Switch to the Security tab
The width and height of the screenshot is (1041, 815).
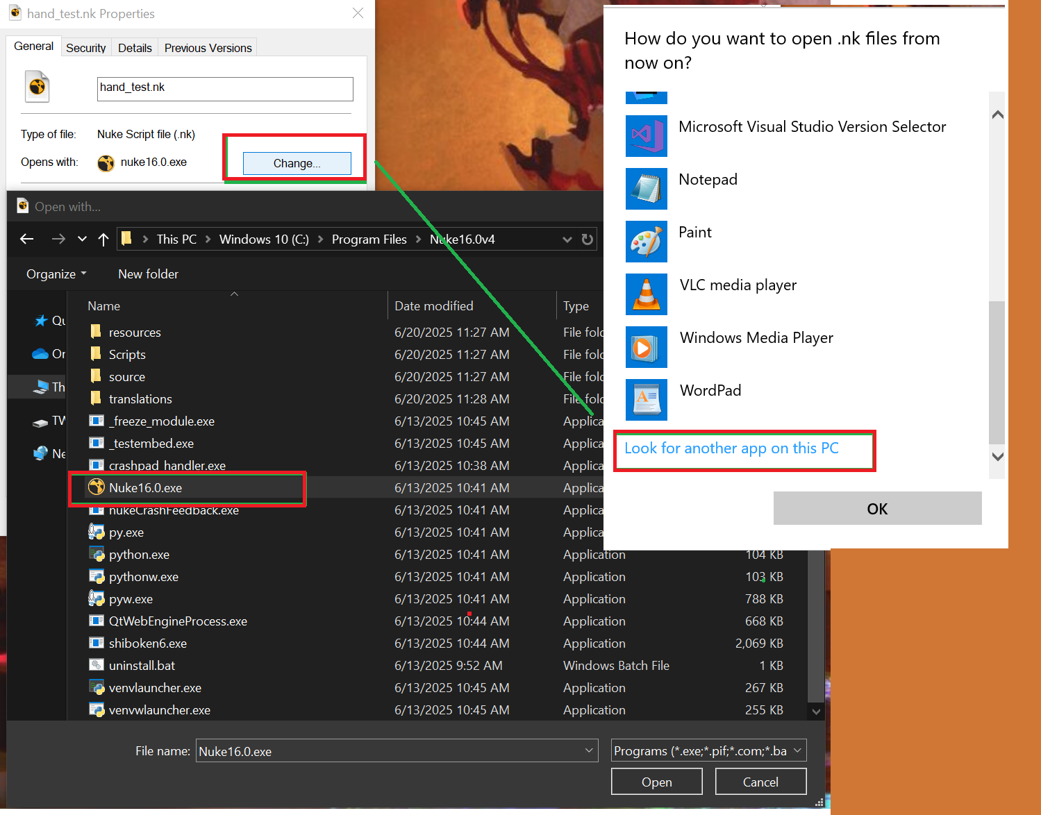point(86,48)
